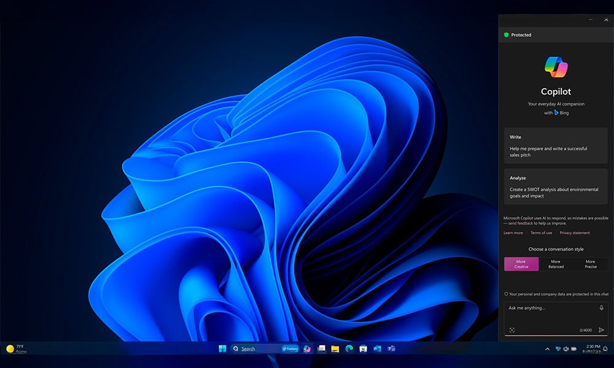Image resolution: width=614 pixels, height=368 pixels.
Task: Attach a screenshot using the capture icon
Action: (x=512, y=330)
